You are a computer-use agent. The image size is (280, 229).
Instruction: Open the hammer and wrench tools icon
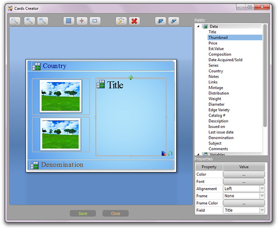(x=121, y=21)
